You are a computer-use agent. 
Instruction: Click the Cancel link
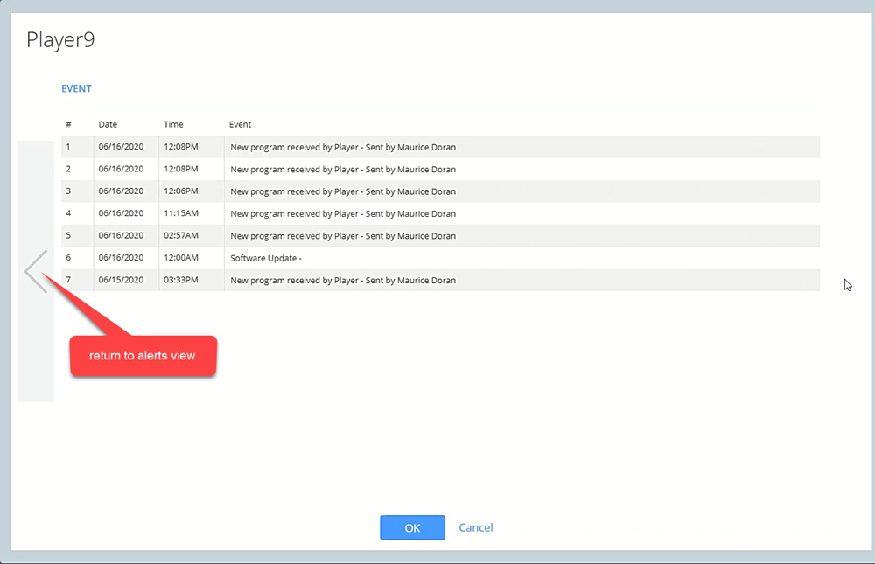(476, 527)
